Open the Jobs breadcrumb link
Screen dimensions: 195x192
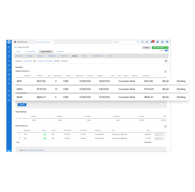coord(15,47)
